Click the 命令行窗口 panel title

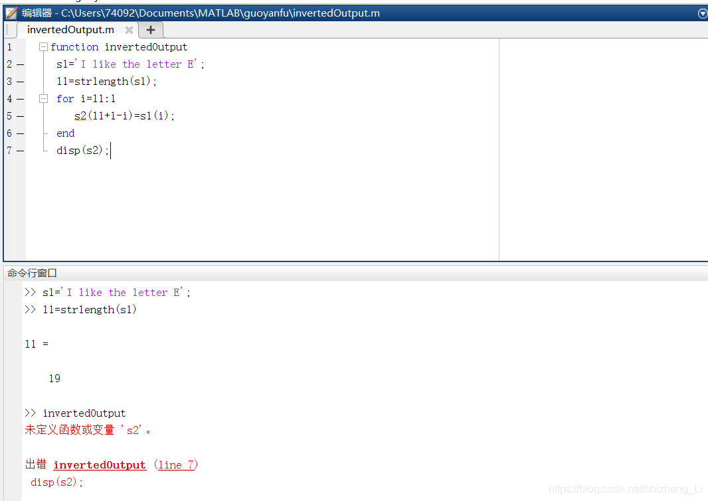pyautogui.click(x=32, y=273)
